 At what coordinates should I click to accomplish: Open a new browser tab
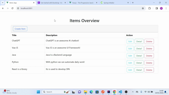pyautogui.click(x=133, y=3)
